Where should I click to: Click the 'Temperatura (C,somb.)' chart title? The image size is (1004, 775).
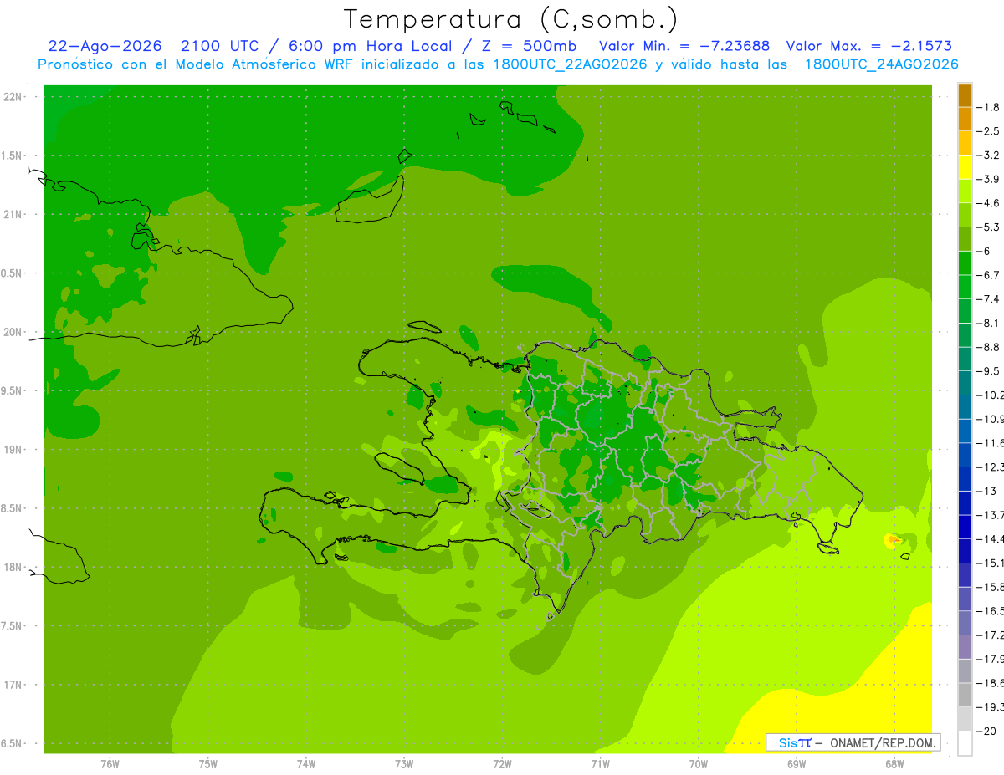[511, 19]
